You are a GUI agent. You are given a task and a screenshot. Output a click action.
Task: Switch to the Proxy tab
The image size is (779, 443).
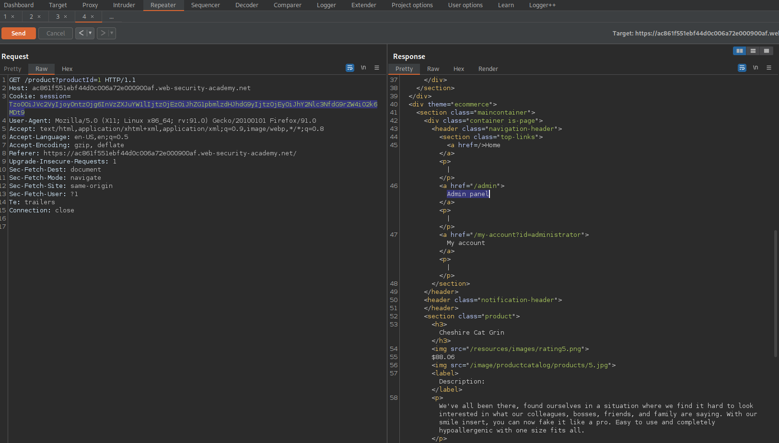tap(90, 5)
